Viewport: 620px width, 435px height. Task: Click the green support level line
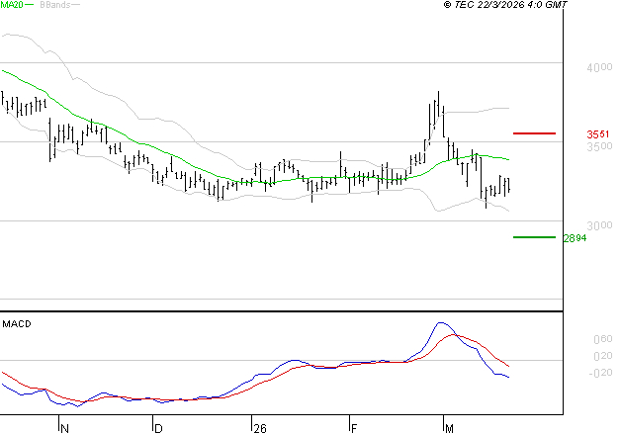534,237
